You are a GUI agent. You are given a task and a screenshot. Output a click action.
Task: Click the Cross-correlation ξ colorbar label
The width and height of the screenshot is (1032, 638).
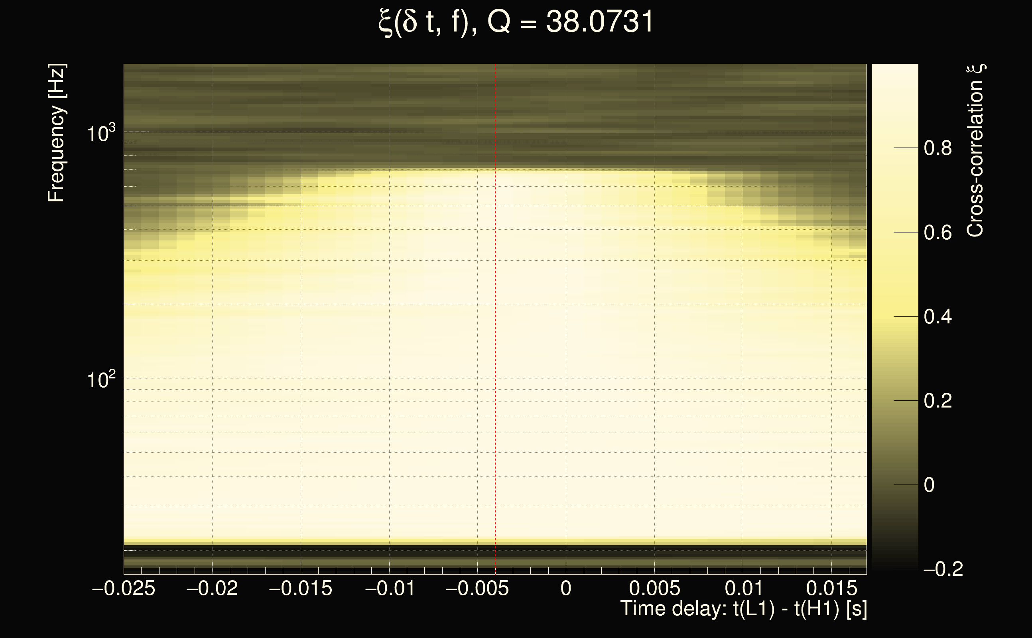pos(975,151)
